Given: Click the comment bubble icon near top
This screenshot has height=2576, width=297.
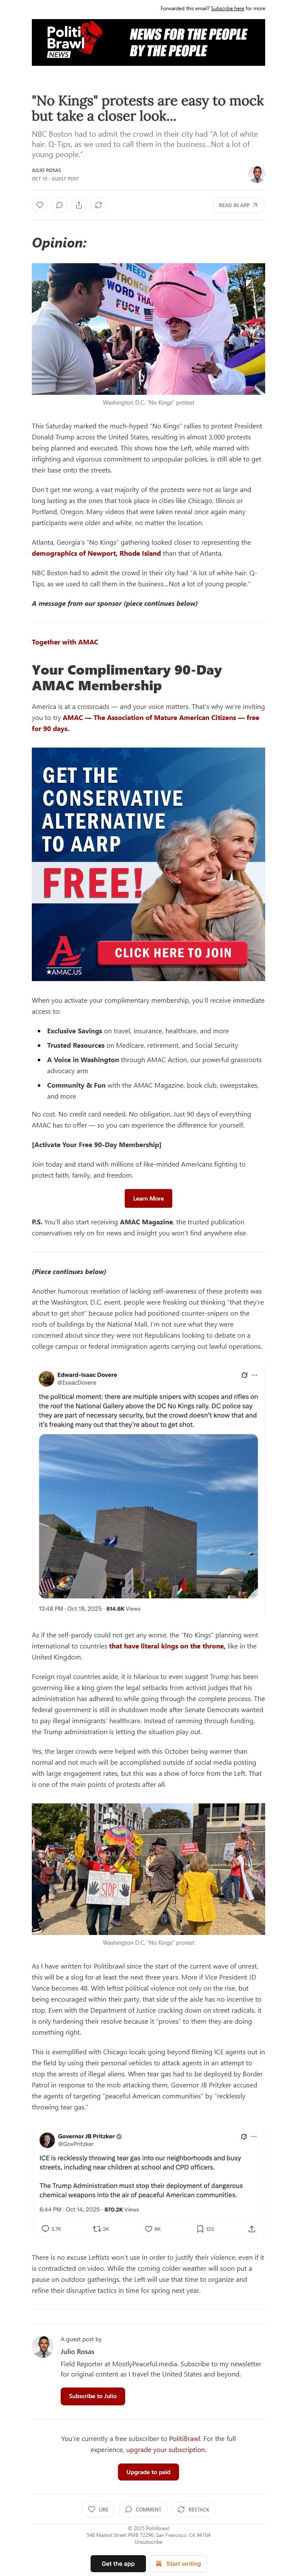Looking at the screenshot, I should [59, 205].
